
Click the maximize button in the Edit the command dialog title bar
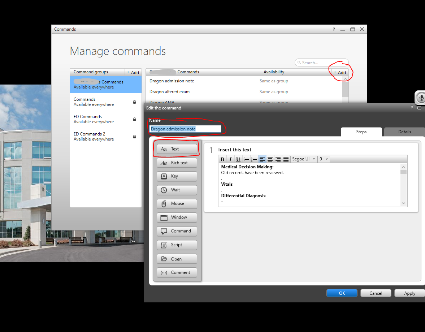pos(419,108)
